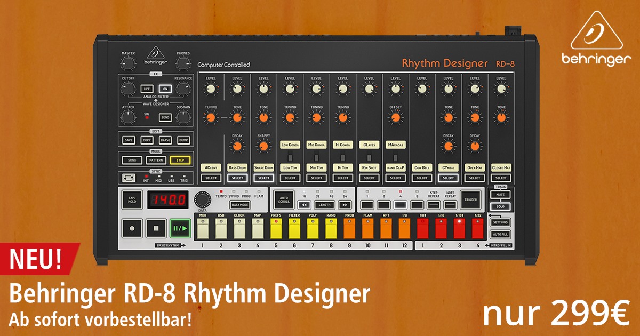Click the fast-forward double-arrow length button
Screen dimensions: 640x336
[x=345, y=204]
